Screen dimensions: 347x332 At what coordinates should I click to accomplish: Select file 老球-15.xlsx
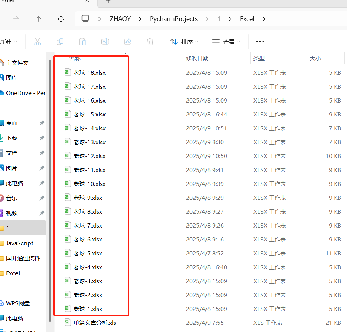tap(89, 115)
